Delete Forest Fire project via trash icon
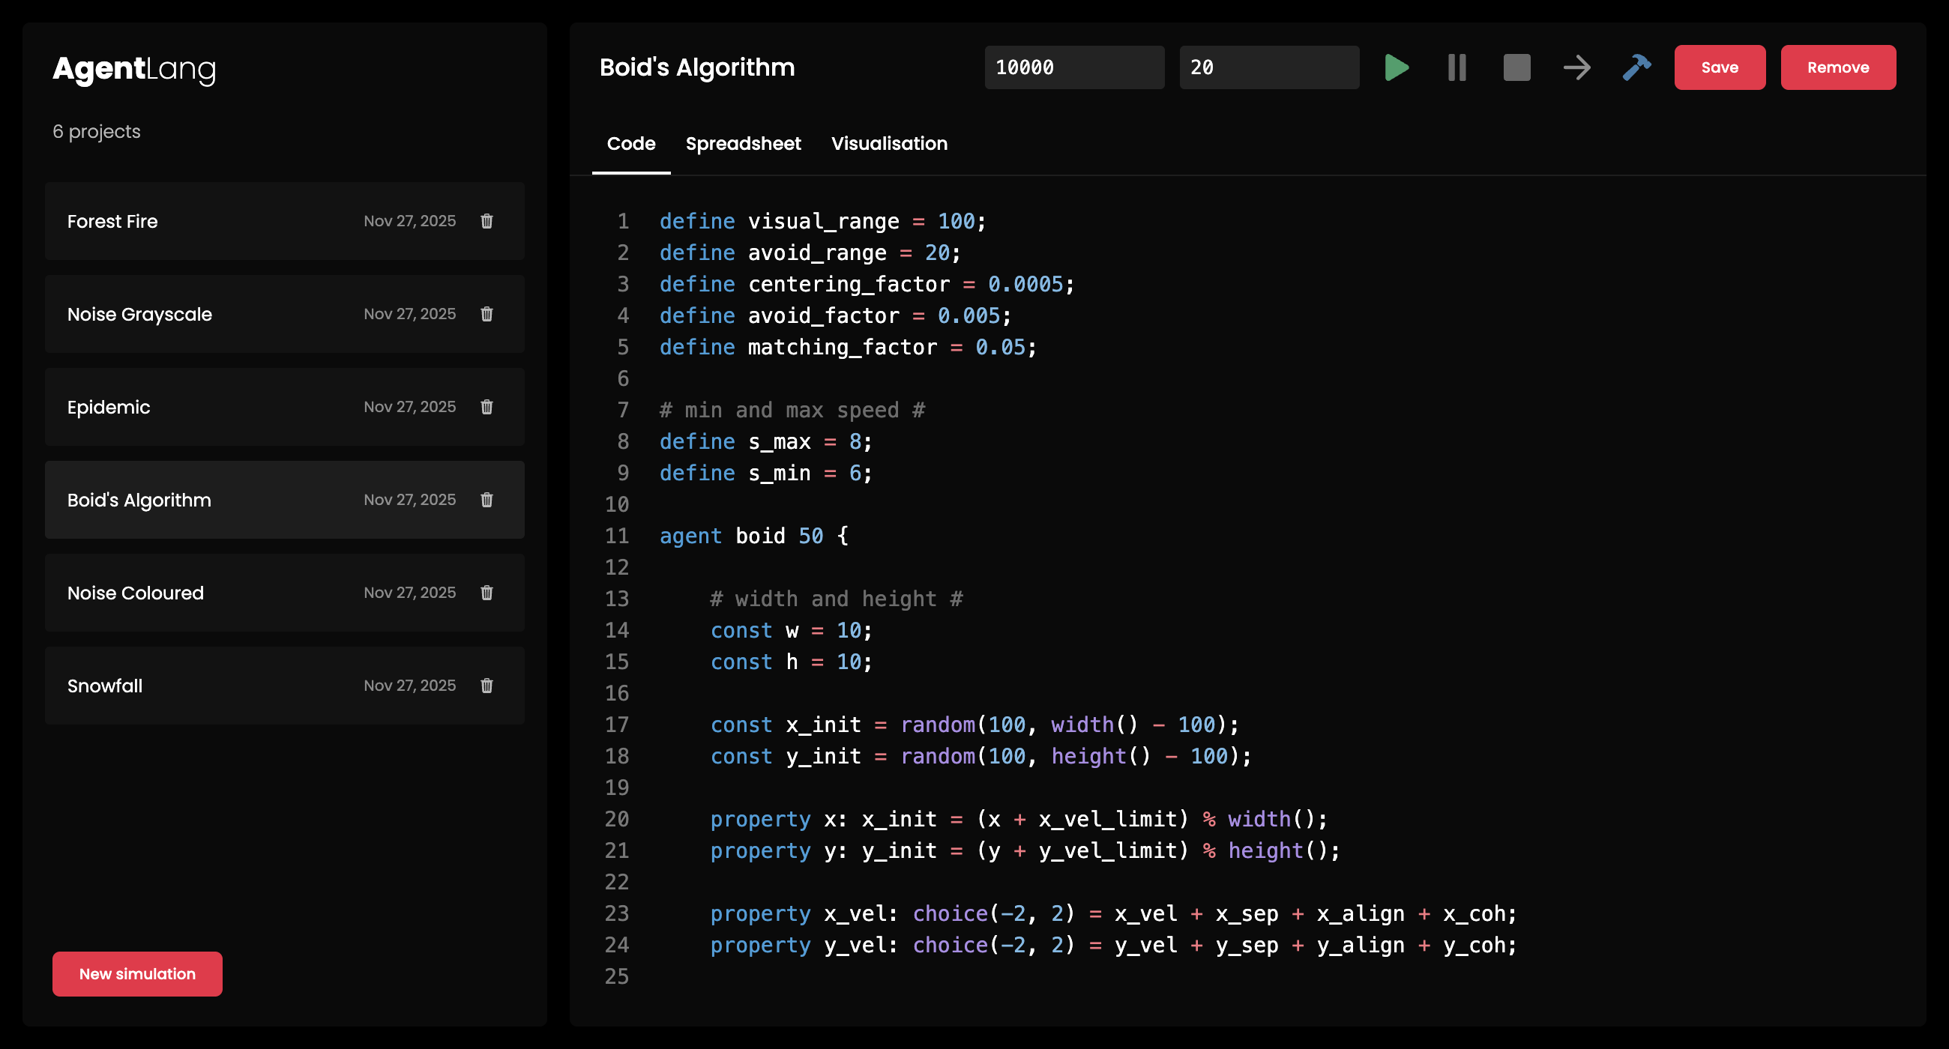 487,221
